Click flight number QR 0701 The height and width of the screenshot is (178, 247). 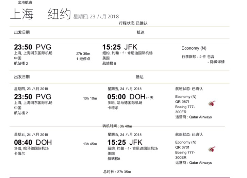click(x=182, y=147)
